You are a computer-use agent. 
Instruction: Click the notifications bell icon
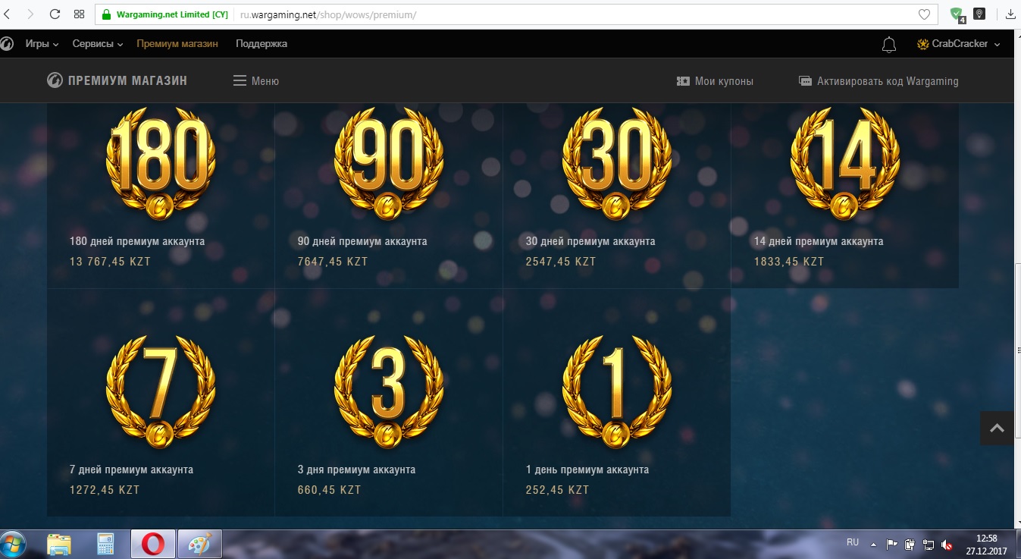click(888, 45)
